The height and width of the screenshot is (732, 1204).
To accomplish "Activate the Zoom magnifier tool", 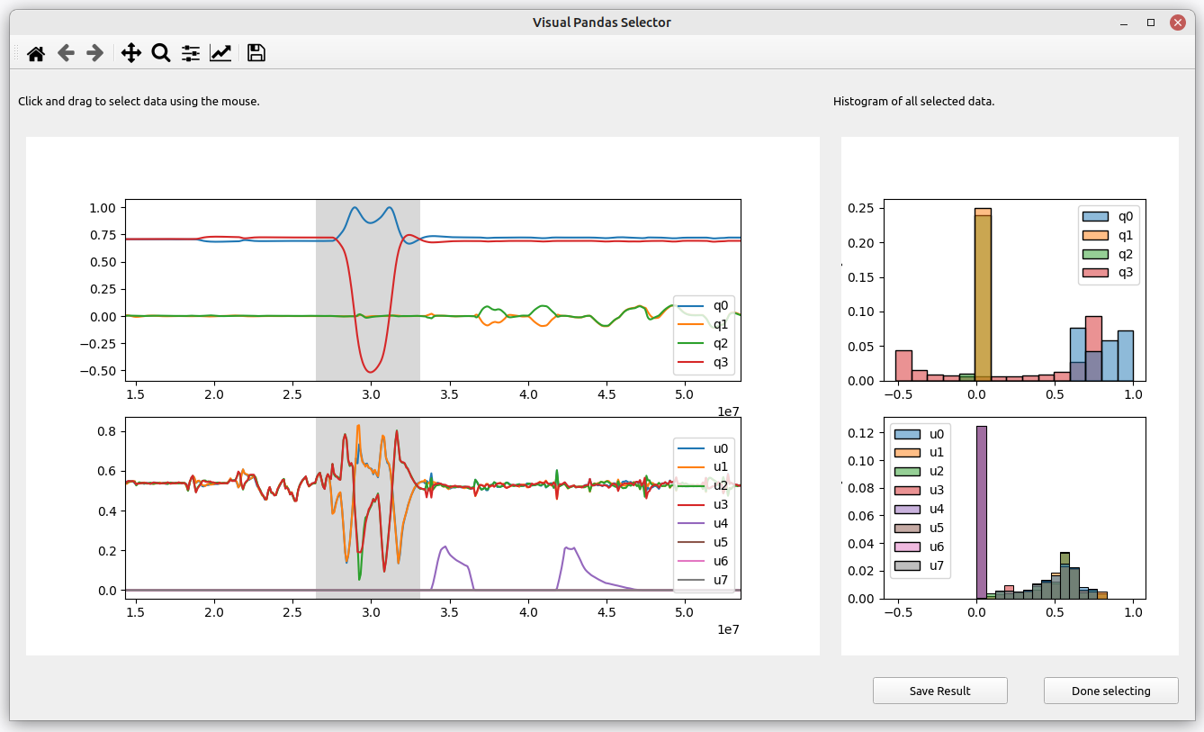I will [161, 53].
